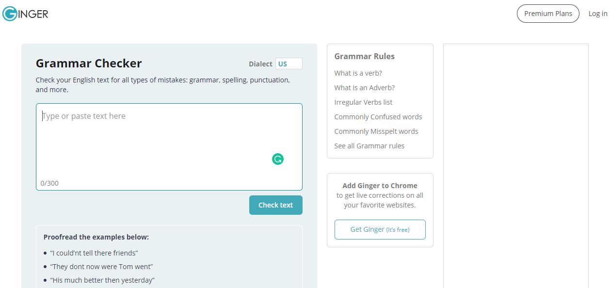
Task: Open Commonly Misspelt words page
Action: click(376, 131)
